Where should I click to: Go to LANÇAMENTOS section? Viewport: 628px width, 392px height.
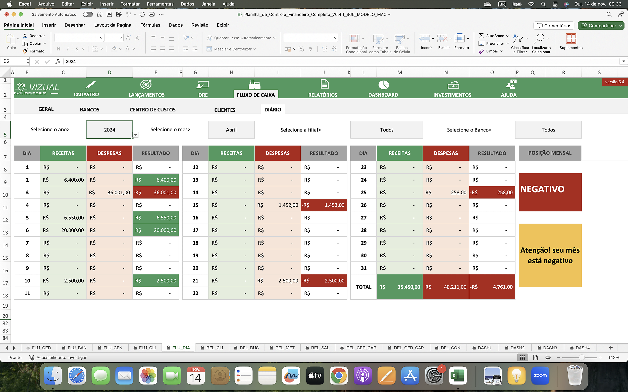point(146,88)
